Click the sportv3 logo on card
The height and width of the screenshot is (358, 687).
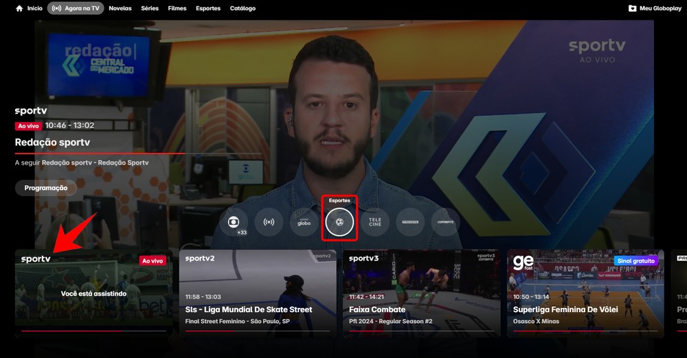363,259
